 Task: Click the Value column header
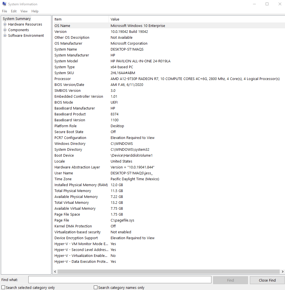tap(197, 19)
